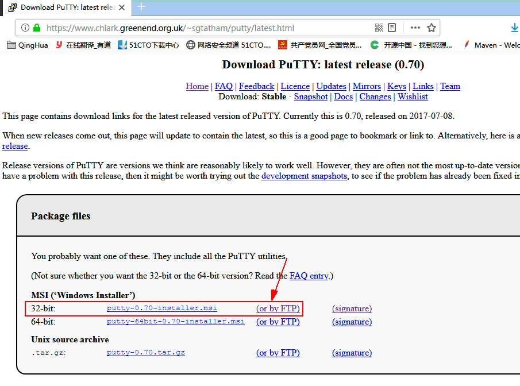Viewport: 520px width, 386px height.
Task: Open the QR code icon in address bar
Action: [x=379, y=28]
